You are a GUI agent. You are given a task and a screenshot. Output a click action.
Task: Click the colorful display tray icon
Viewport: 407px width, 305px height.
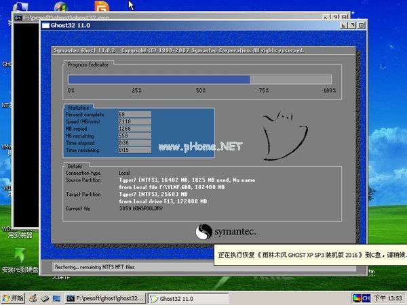(356, 298)
